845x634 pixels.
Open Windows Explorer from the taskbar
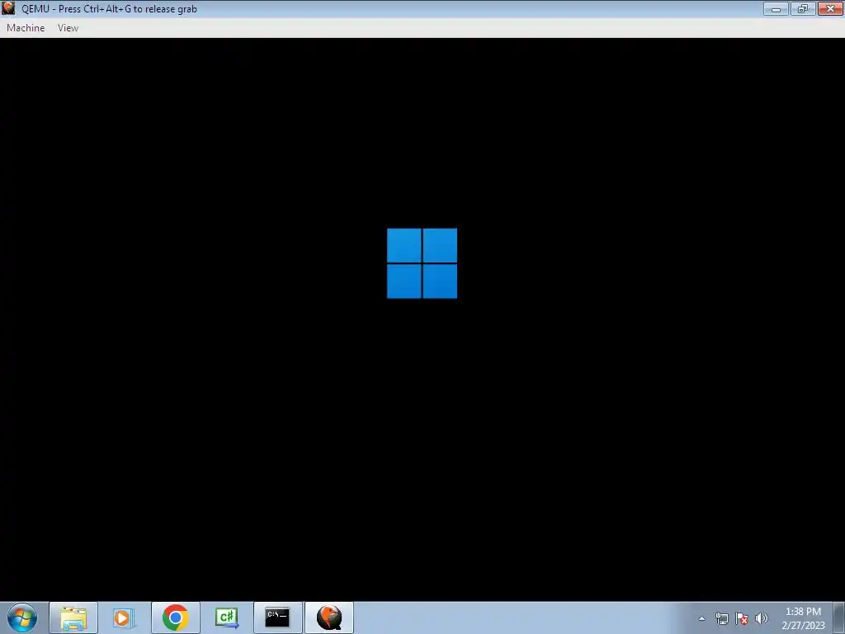(x=73, y=617)
